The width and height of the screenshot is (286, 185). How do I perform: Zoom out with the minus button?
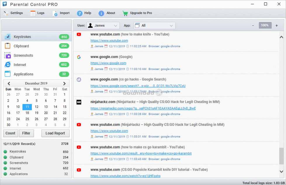[253, 25]
